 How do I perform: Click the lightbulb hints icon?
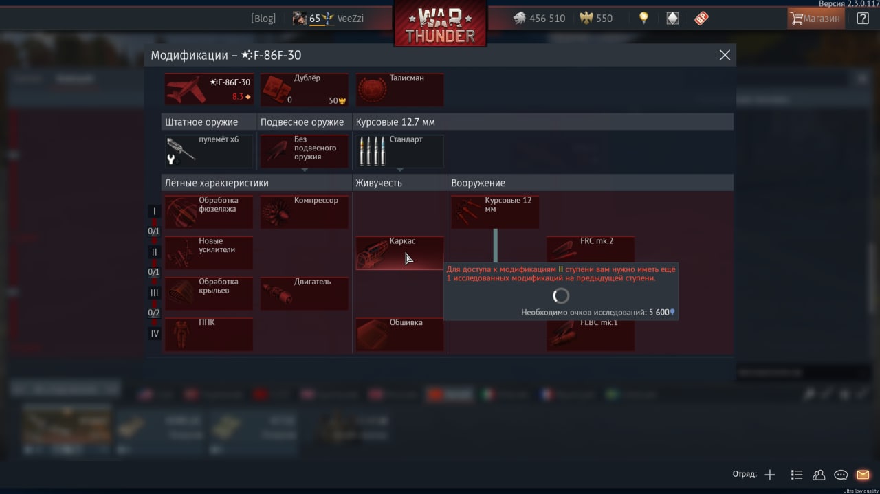pos(643,19)
